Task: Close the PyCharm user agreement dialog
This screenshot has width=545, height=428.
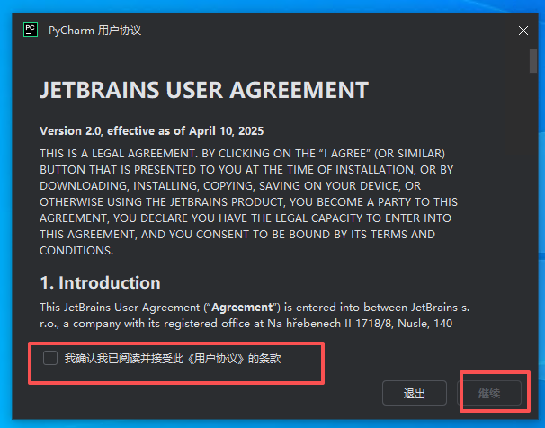Action: click(x=523, y=31)
